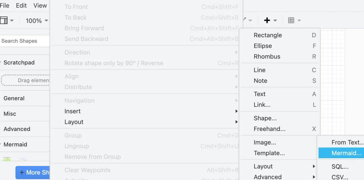Expand the General shapes section
Screen dimensions: 364x180
click(14, 98)
